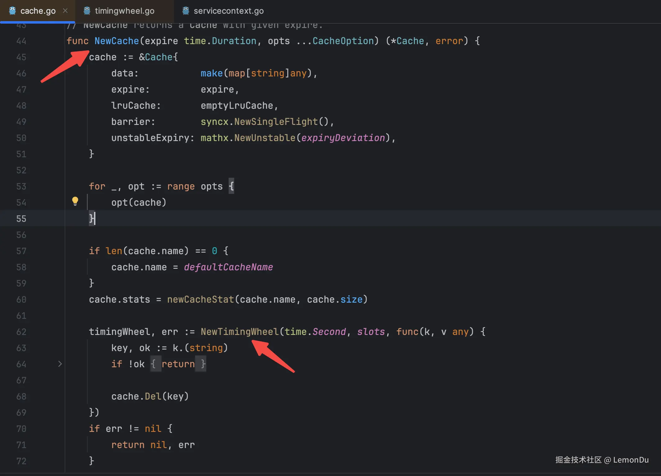Click line number 62 in the gutter
This screenshot has width=661, height=476.
(x=21, y=332)
